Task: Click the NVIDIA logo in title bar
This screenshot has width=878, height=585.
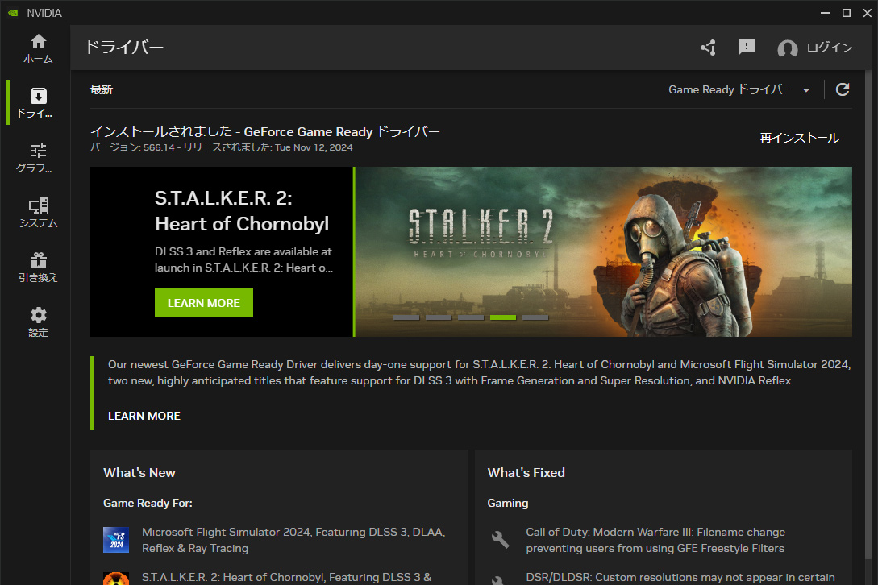Action: (x=13, y=13)
